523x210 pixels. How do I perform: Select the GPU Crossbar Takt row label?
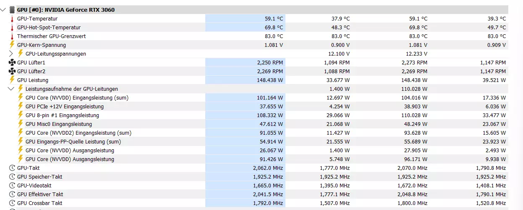(x=40, y=203)
